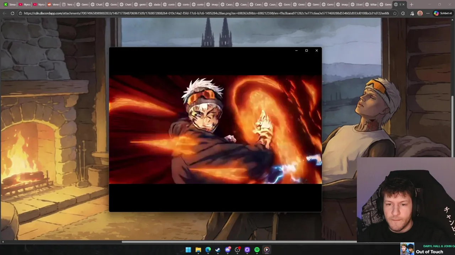Viewport: 455px width, 255px height.
Task: Click the horizontal scrollbar at page bottom
Action: click(x=239, y=242)
